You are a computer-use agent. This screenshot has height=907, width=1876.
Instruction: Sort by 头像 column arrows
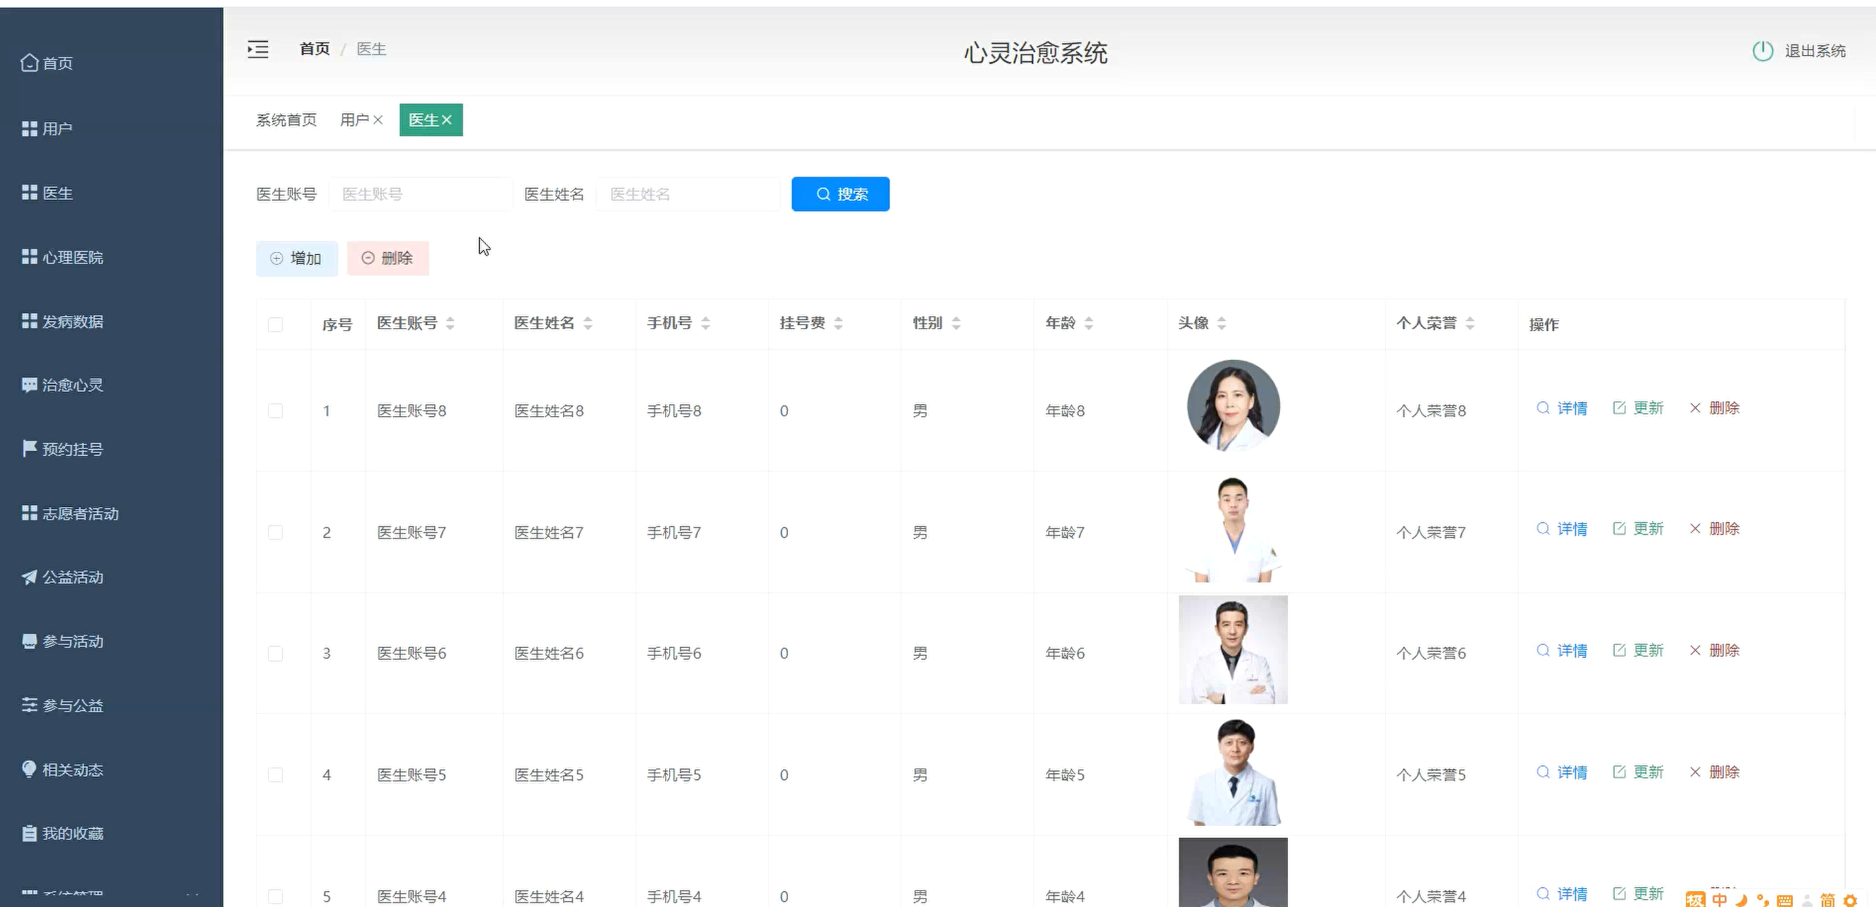[x=1222, y=323]
